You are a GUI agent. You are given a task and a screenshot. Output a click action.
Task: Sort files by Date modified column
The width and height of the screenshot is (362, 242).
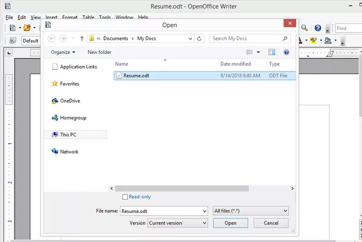coord(235,64)
